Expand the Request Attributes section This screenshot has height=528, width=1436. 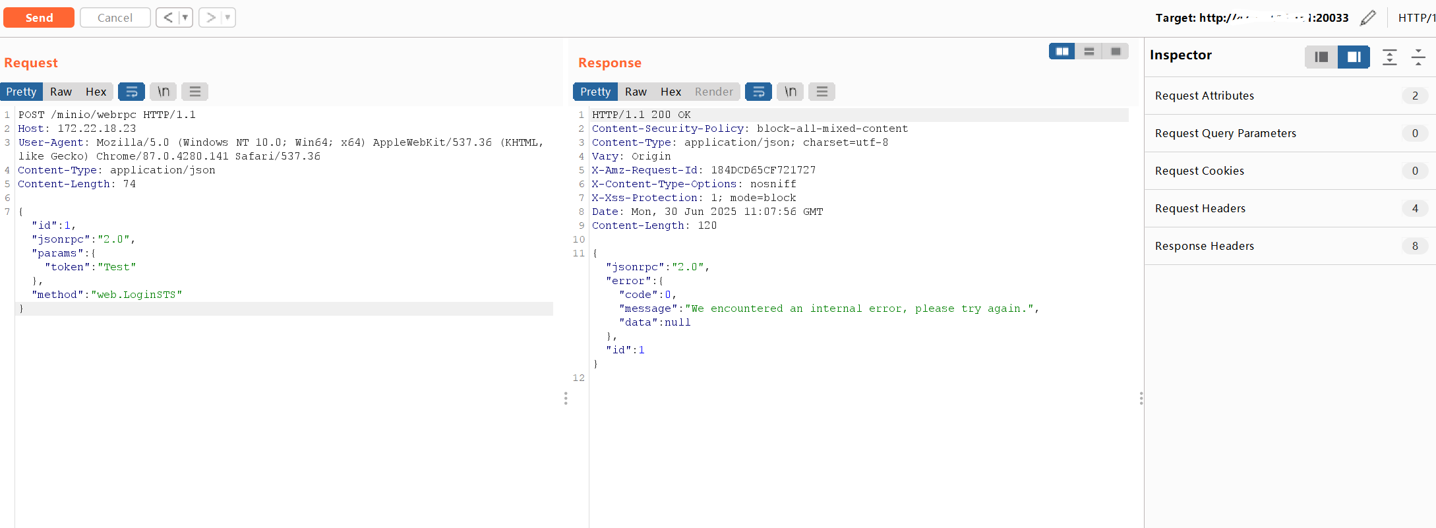(1290, 96)
